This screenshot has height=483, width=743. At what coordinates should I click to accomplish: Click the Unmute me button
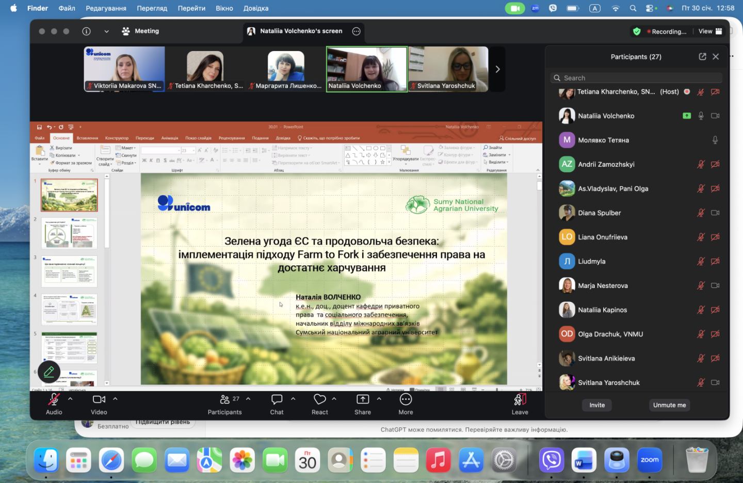(669, 405)
